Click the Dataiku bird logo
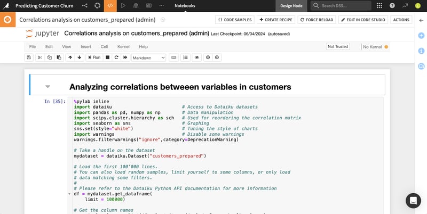The image size is (427, 214). (x=6, y=6)
